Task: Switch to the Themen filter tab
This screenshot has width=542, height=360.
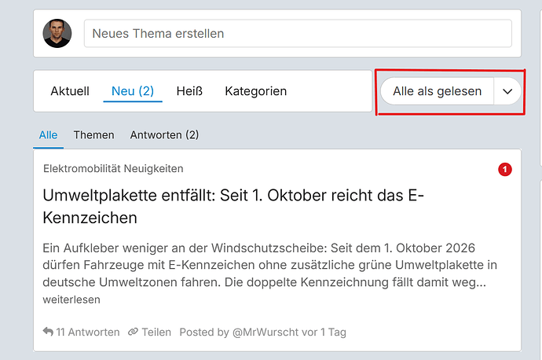Action: (x=93, y=135)
